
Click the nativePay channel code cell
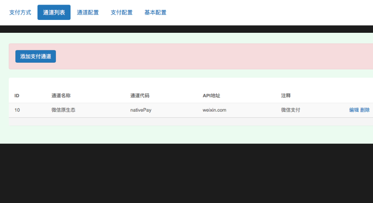click(141, 110)
